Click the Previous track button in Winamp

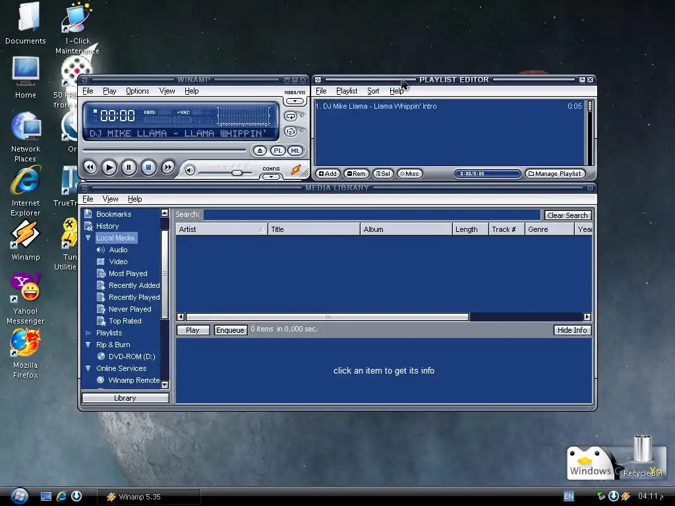(90, 167)
